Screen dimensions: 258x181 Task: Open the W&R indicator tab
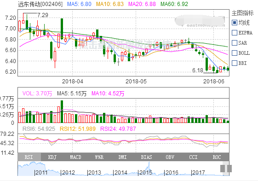[x=99, y=157]
